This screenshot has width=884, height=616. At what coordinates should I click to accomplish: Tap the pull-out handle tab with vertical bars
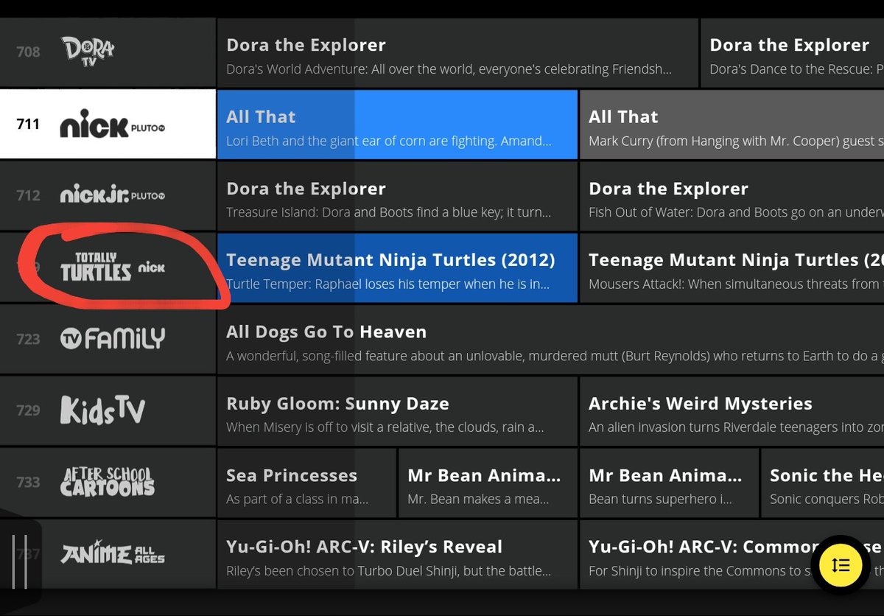click(x=20, y=561)
